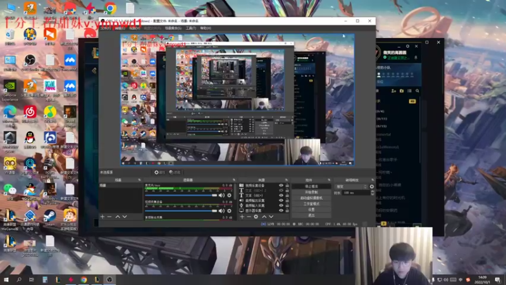Open the 文件(F) menu in OBS
The height and width of the screenshot is (285, 506).
click(106, 28)
